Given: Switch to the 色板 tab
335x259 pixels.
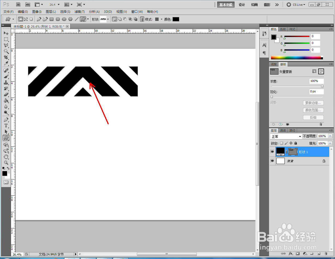Looking at the screenshot, I should (x=283, y=29).
